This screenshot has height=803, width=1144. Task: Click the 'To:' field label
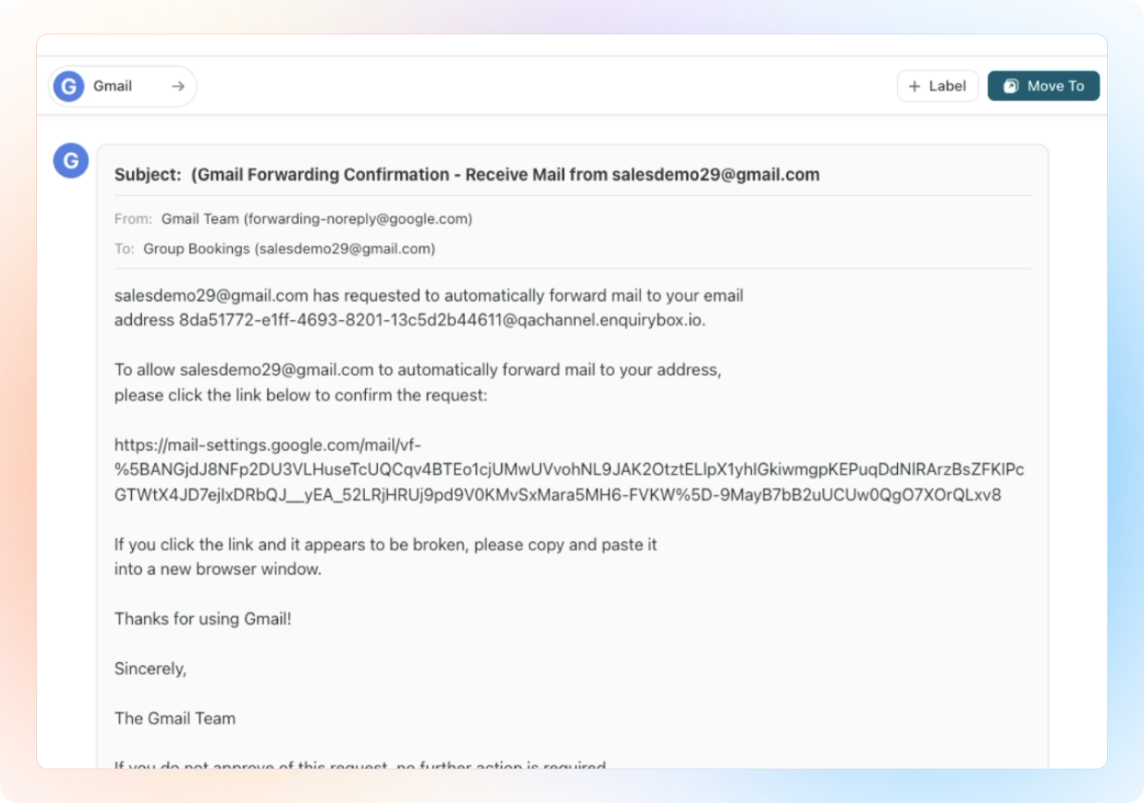(x=124, y=249)
